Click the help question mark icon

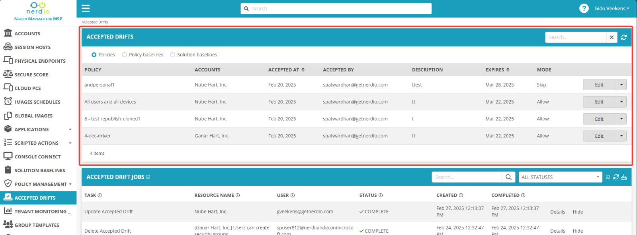point(584,8)
